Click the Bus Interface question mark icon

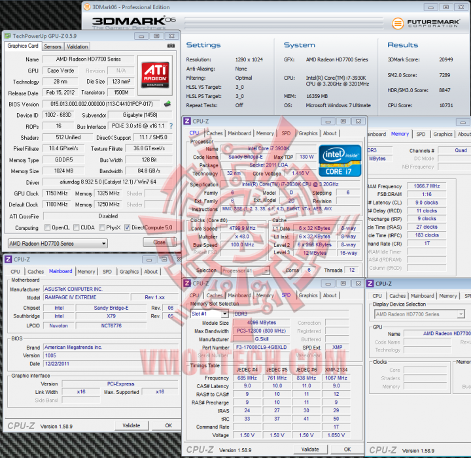tap(171, 126)
